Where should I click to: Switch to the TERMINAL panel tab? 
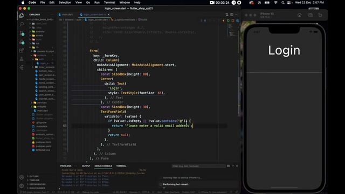pos(121,166)
